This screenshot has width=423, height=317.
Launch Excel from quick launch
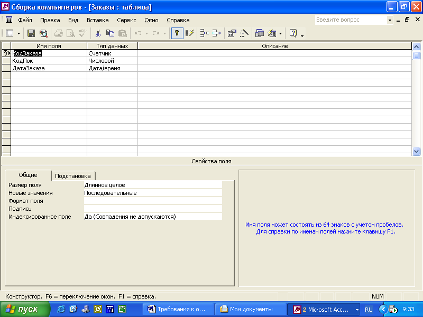tap(122, 309)
